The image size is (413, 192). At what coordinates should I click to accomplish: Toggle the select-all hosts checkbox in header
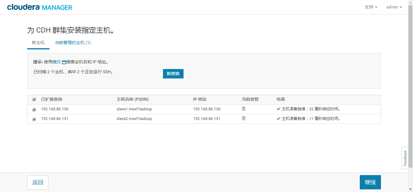coord(34,99)
